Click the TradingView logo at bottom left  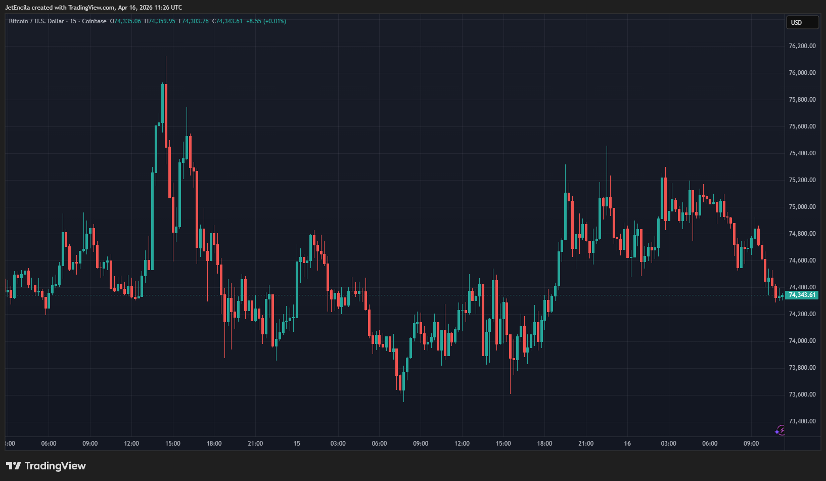pos(46,466)
